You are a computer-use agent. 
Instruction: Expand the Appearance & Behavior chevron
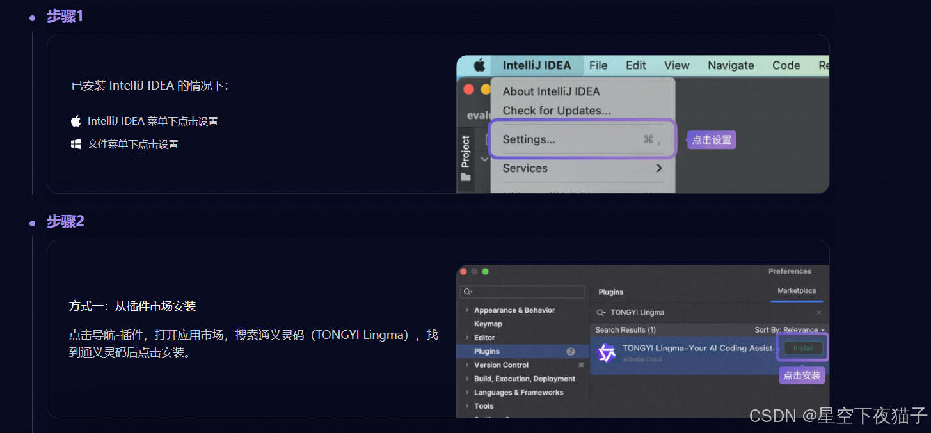point(466,310)
